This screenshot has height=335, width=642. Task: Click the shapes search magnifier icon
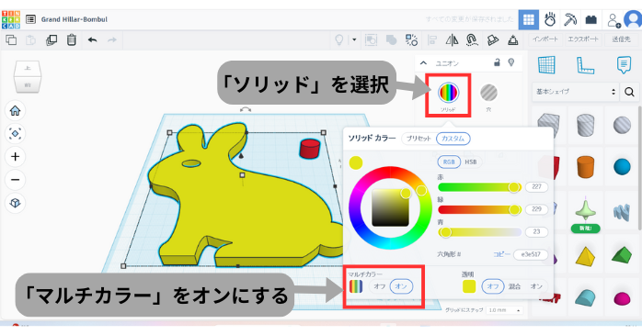[629, 92]
